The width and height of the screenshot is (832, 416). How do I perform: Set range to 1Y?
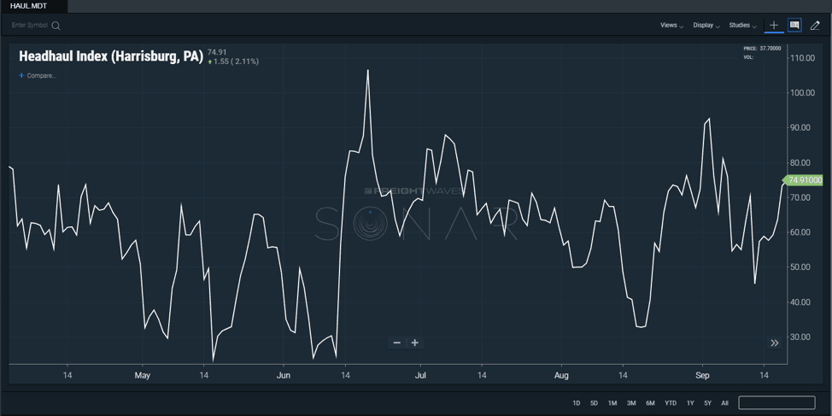690,403
